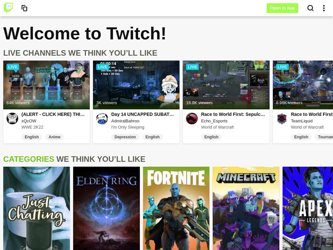
Task: Open the Browse copy-pages icon
Action: [x=24, y=8]
